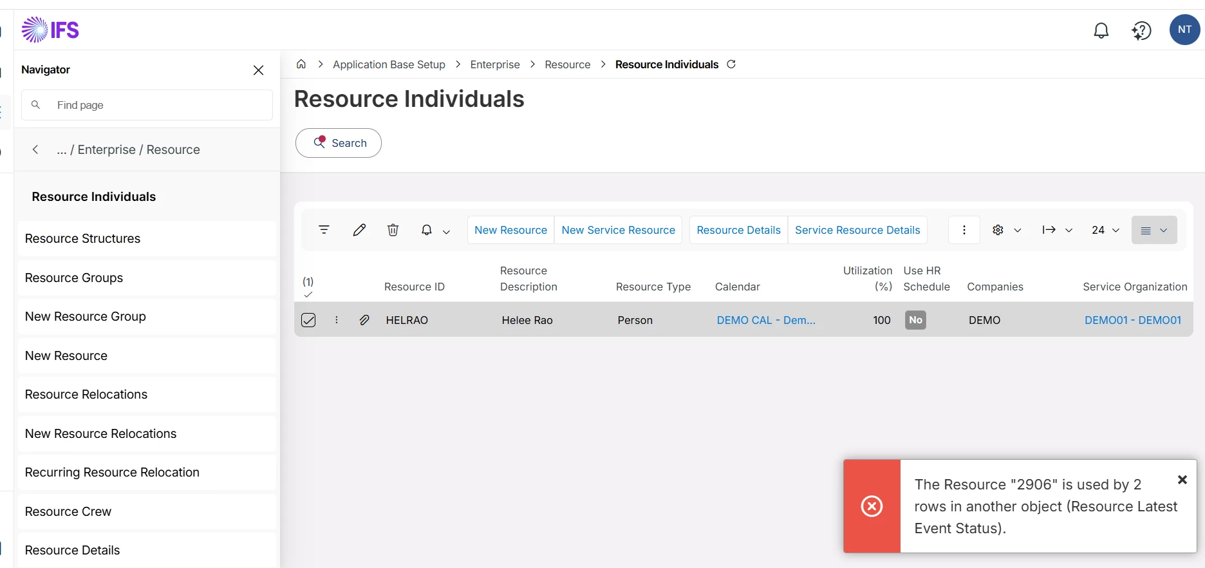
Task: Sort by Companies column header
Action: pos(995,287)
